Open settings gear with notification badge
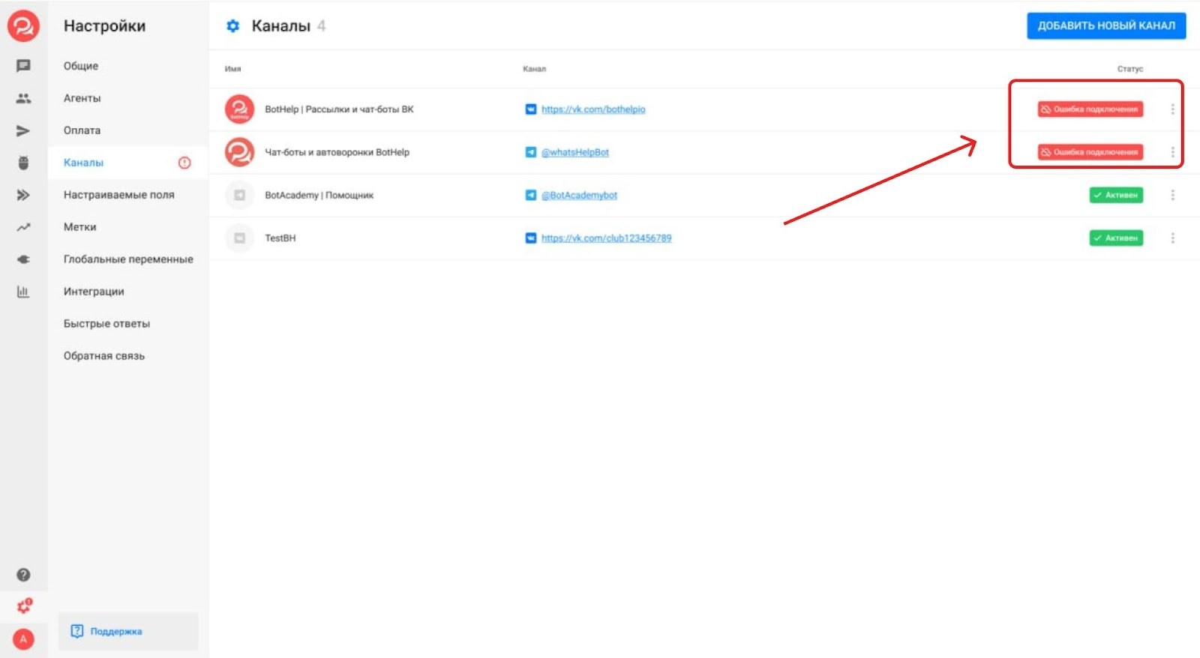The width and height of the screenshot is (1200, 658). [x=24, y=606]
